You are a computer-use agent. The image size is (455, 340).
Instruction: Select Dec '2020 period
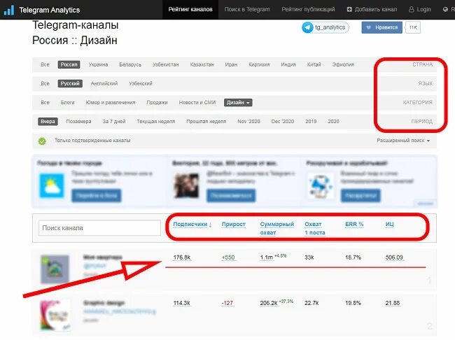[283, 122]
